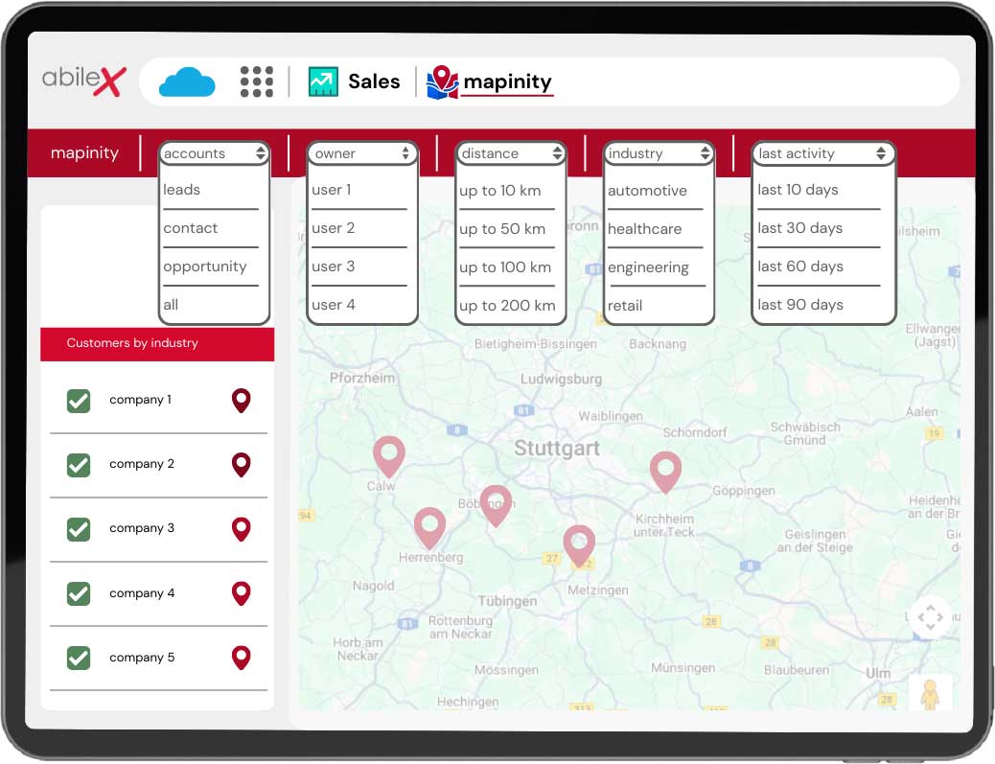Open the last activity dropdown
Image resolution: width=995 pixels, height=764 pixels.
822,153
